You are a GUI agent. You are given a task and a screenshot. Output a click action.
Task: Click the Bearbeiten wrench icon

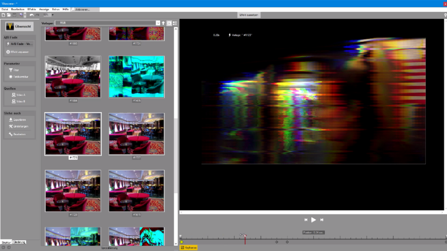pos(17,134)
